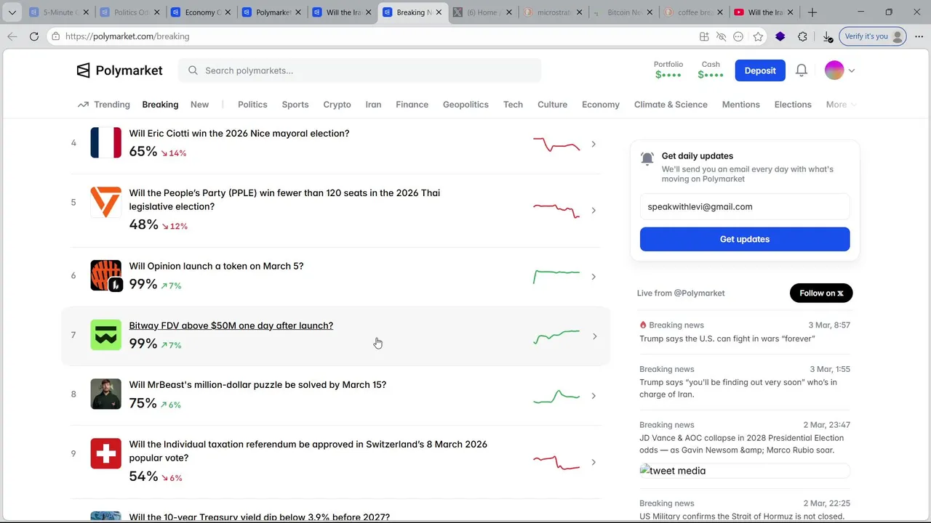Screen dimensions: 931x523
Task: Open the Mentions category
Action: point(740,105)
